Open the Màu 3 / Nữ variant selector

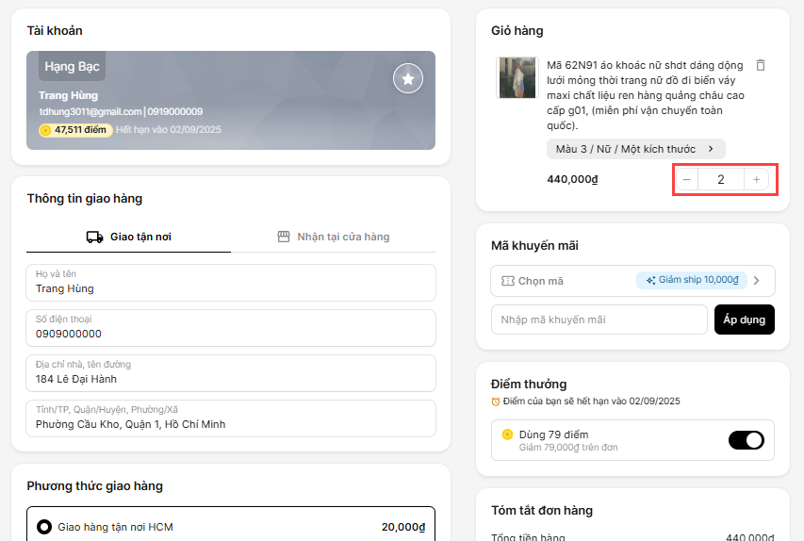[635, 149]
